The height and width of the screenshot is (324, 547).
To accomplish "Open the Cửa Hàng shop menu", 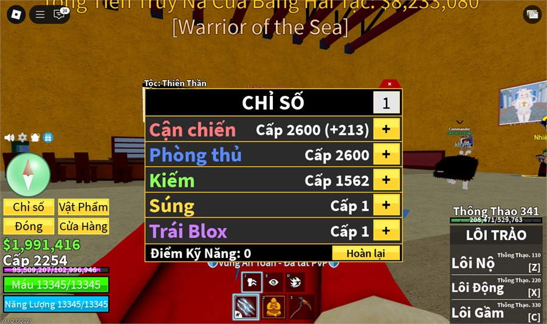I will (83, 226).
